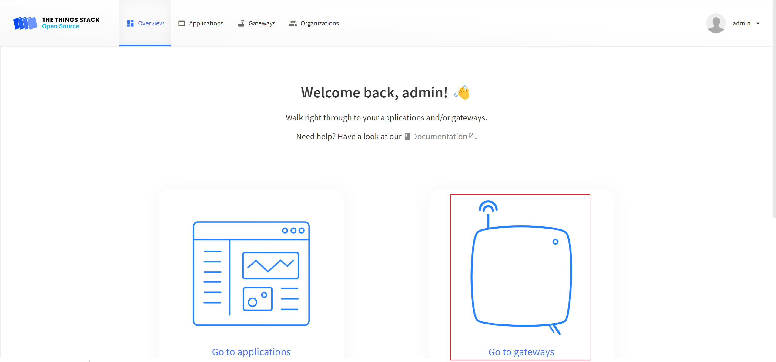Image resolution: width=776 pixels, height=362 pixels.
Task: Click the Documentation book icon
Action: tap(407, 137)
